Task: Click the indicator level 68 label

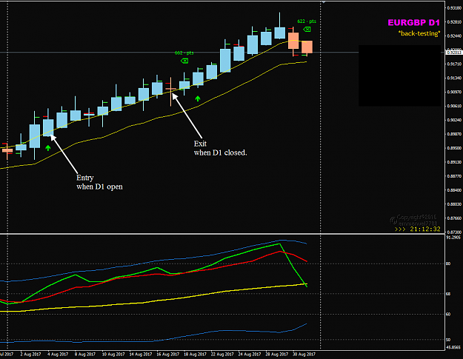Action: pyautogui.click(x=448, y=294)
